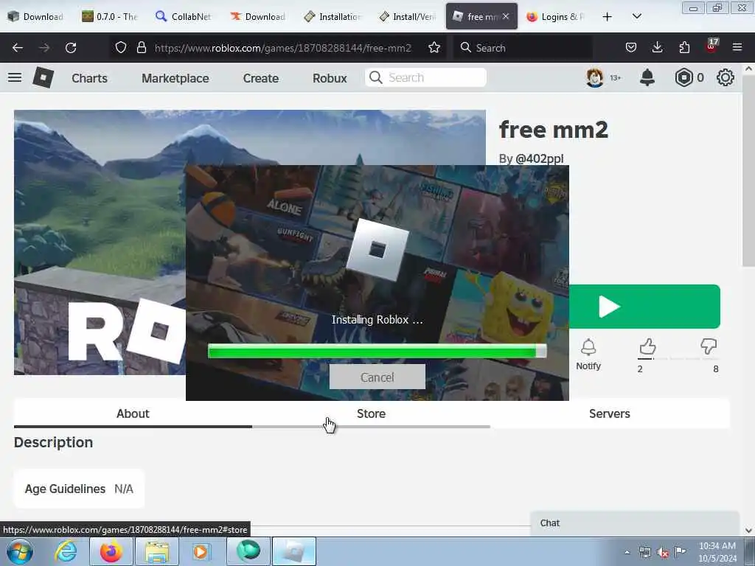Viewport: 755px width, 566px height.
Task: Click the green Play button
Action: 644,307
